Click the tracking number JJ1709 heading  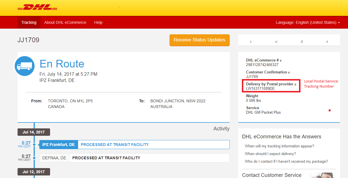click(28, 40)
